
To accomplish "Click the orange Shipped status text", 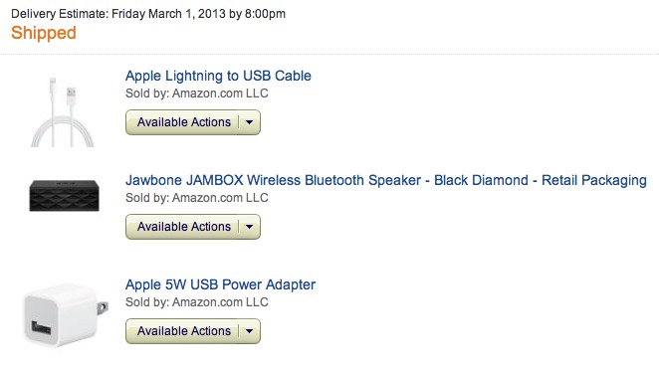I will pos(44,33).
